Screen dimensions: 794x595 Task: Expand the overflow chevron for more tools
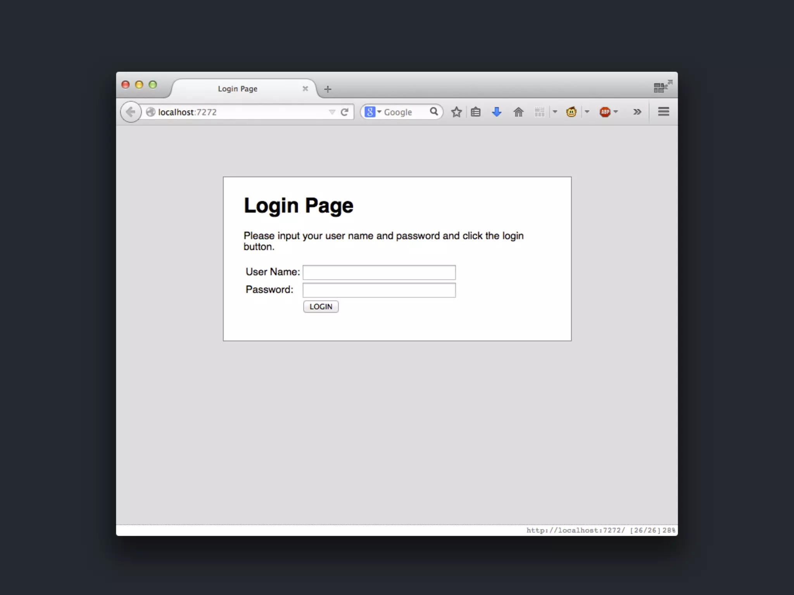(x=637, y=112)
